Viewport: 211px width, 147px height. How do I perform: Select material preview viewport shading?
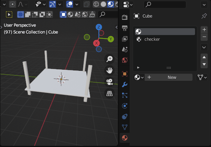coord(111,4)
